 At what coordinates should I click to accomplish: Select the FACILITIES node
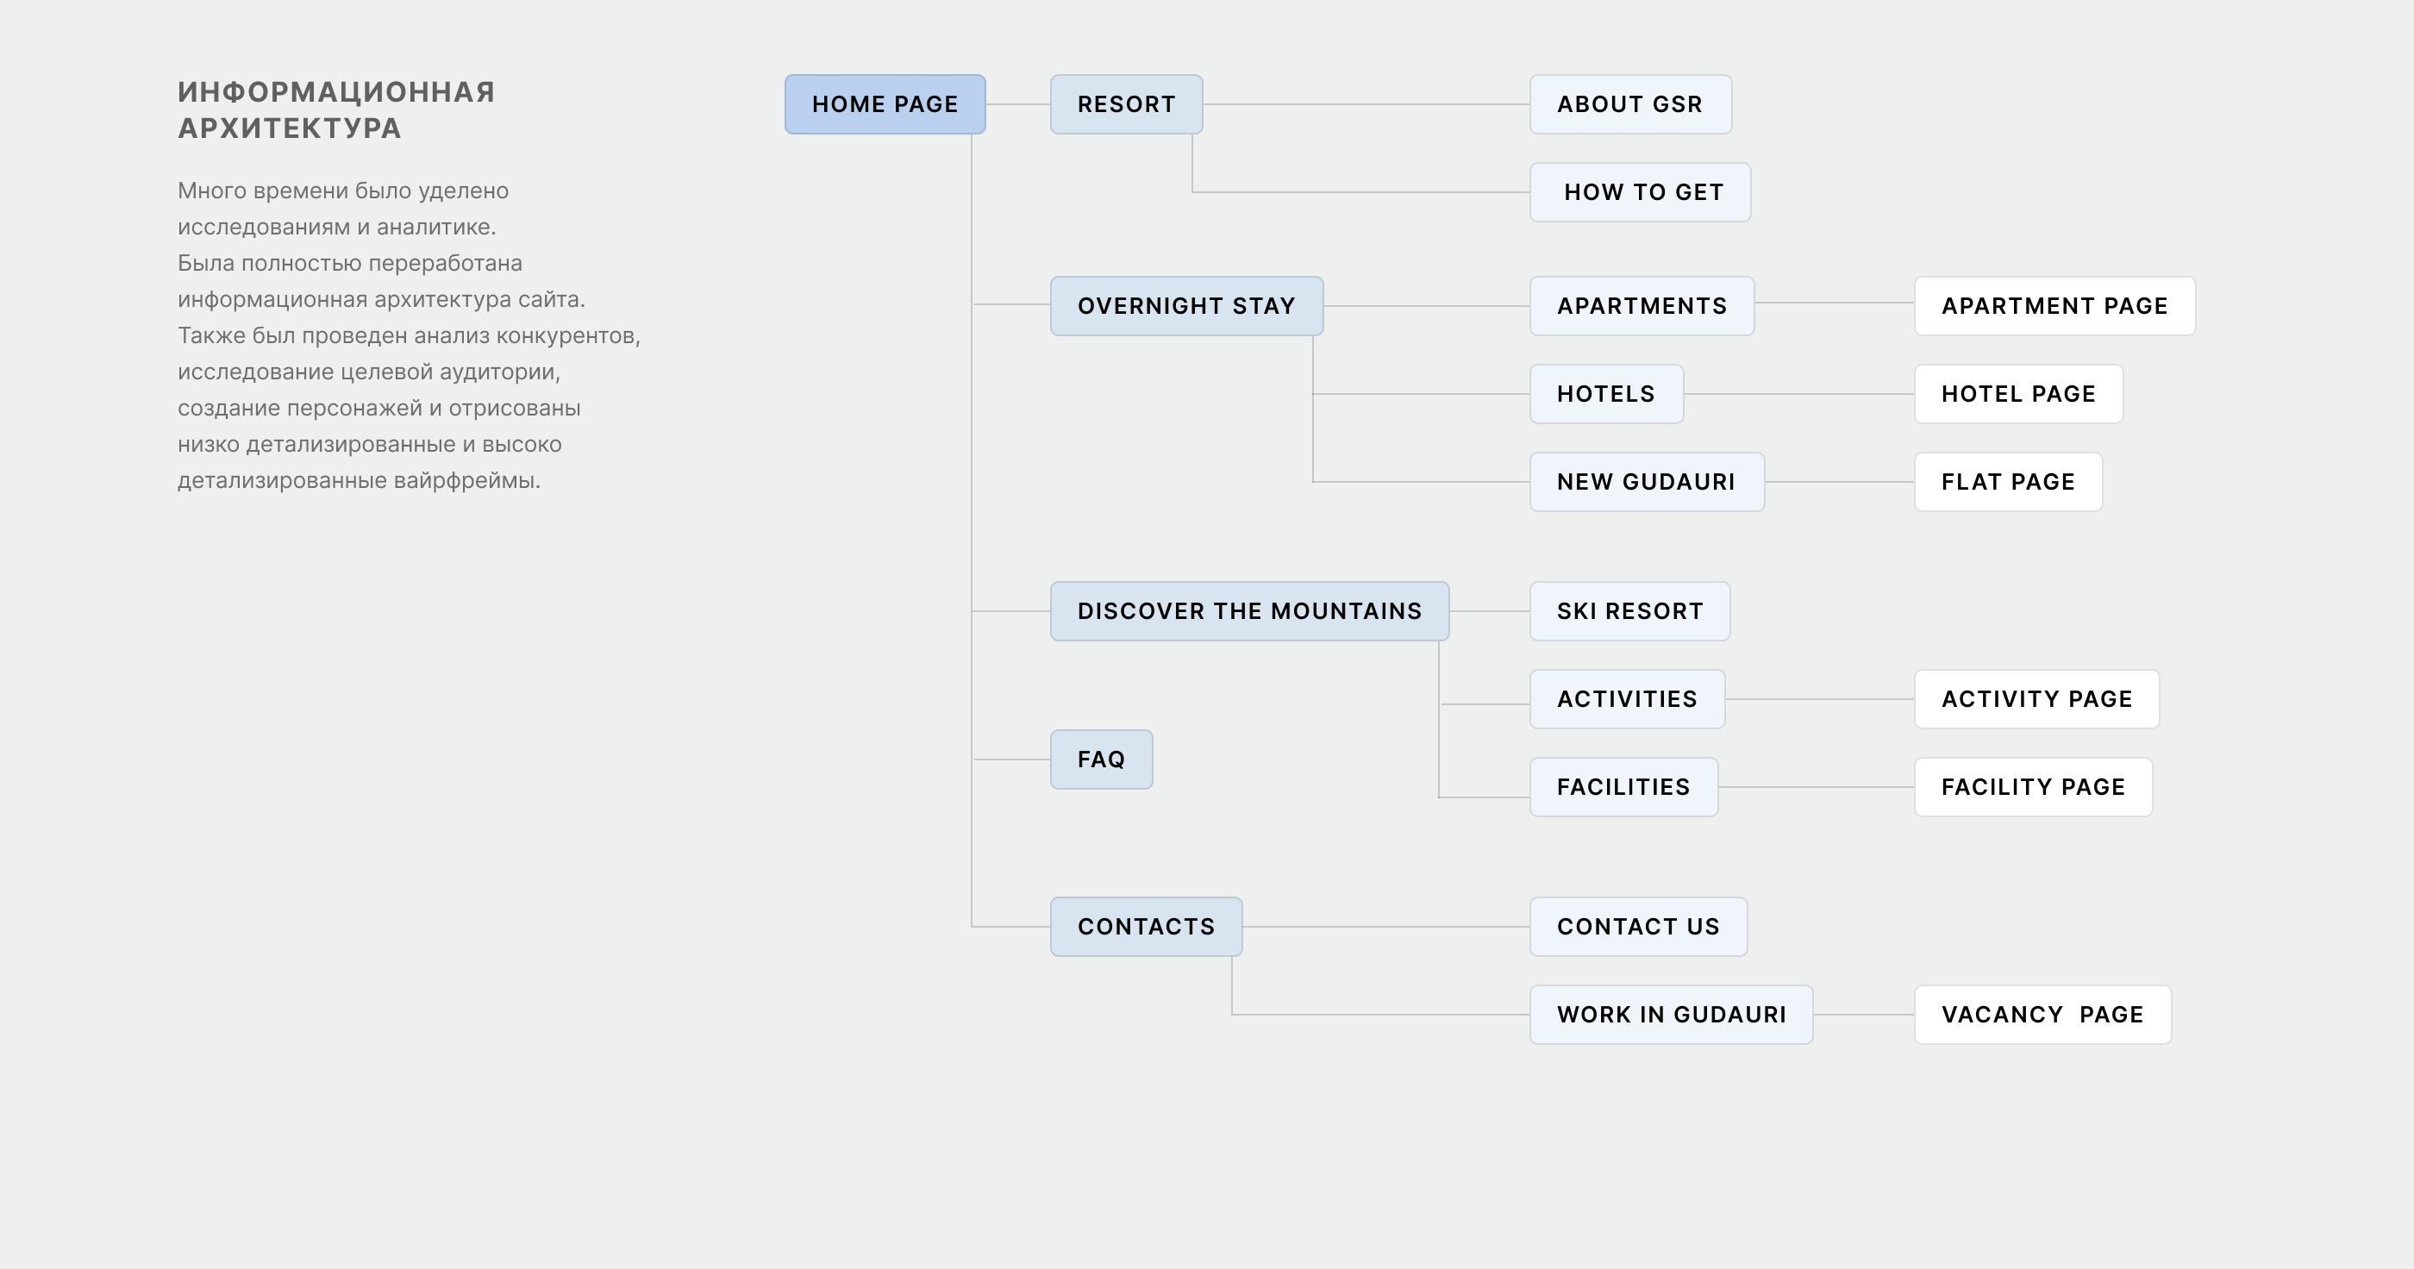coord(1623,787)
